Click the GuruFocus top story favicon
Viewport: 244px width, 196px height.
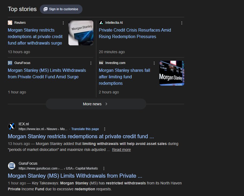10,63
